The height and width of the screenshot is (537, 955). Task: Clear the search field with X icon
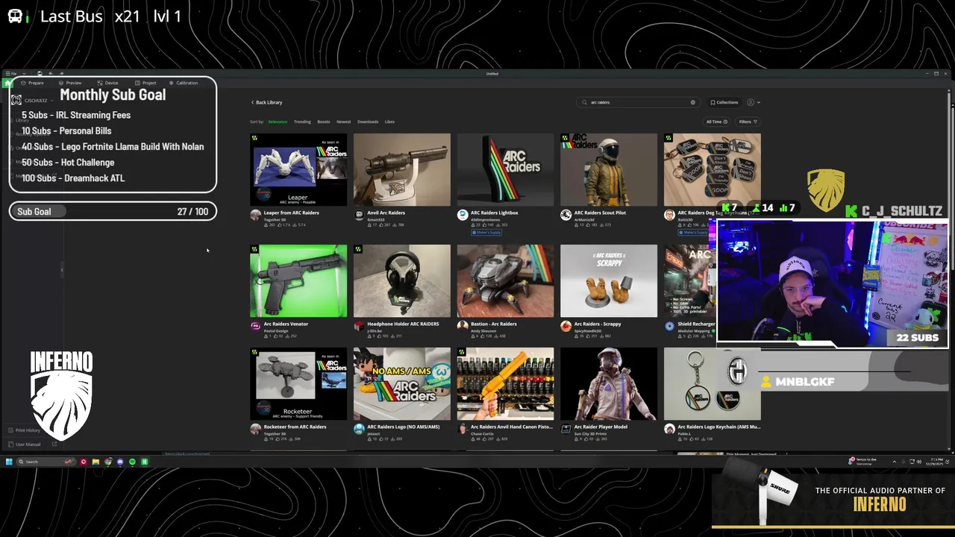coord(692,102)
